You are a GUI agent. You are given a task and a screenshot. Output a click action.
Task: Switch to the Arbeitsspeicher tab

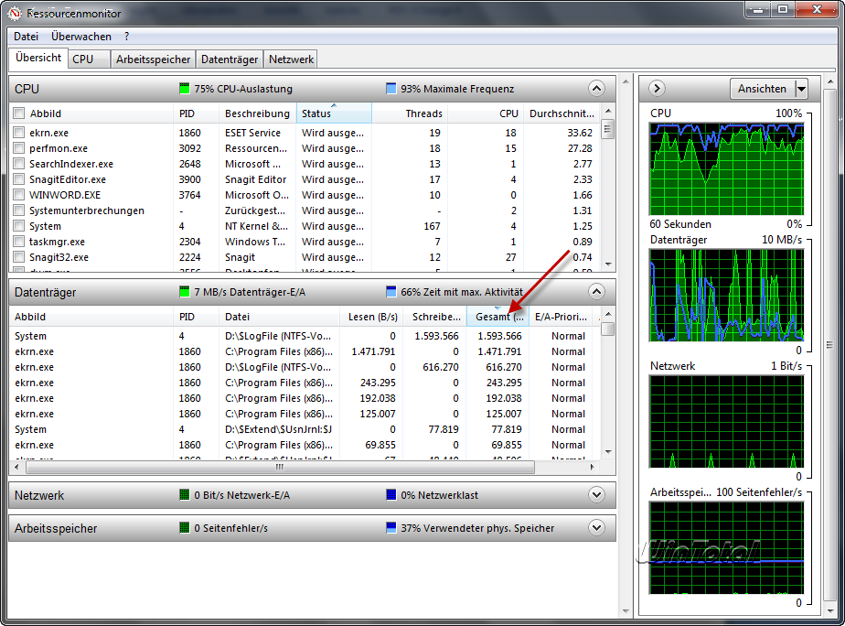coord(153,59)
